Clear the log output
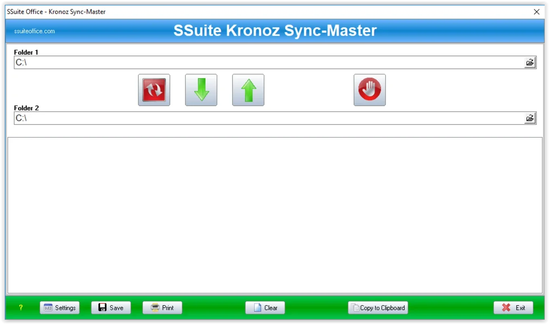The height and width of the screenshot is (324, 549). (265, 308)
